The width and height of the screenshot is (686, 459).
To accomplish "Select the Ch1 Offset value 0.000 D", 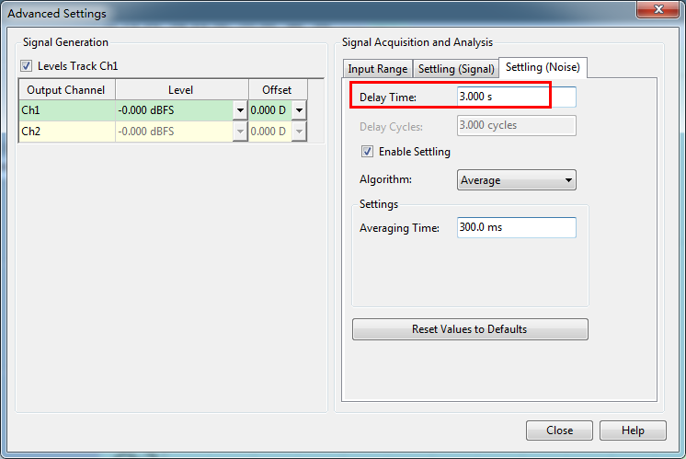I will pyautogui.click(x=270, y=110).
